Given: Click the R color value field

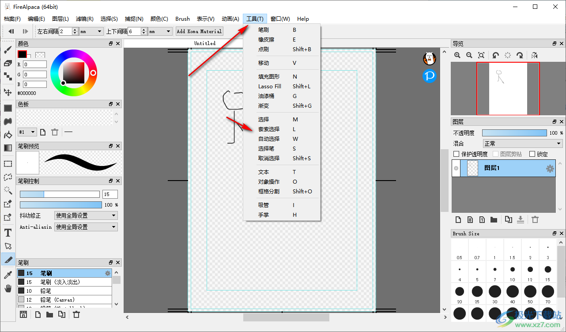Looking at the screenshot, I should tap(34, 64).
